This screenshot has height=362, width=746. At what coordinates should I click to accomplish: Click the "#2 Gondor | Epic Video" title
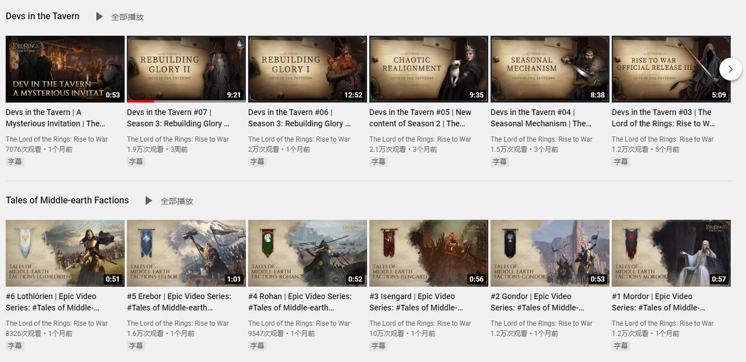[x=538, y=302]
